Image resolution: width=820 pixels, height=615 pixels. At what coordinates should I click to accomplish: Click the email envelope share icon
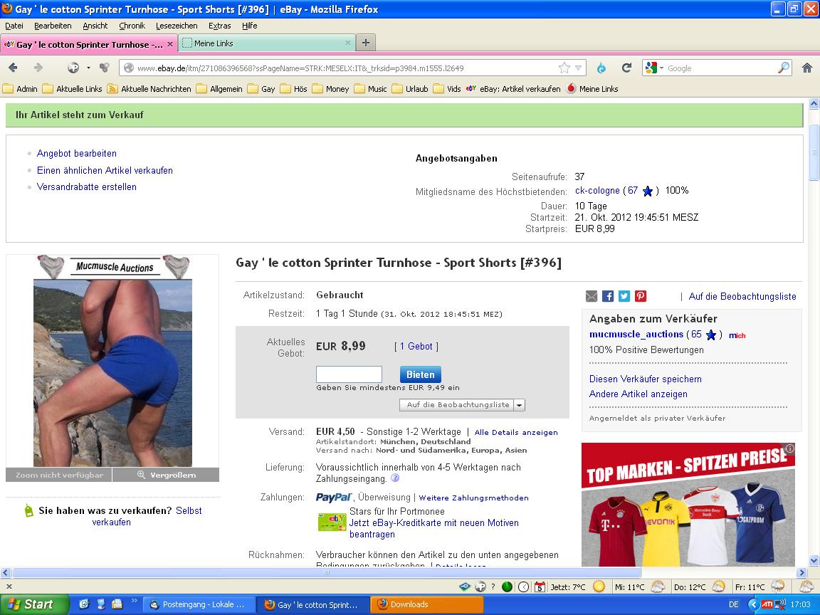pos(592,296)
